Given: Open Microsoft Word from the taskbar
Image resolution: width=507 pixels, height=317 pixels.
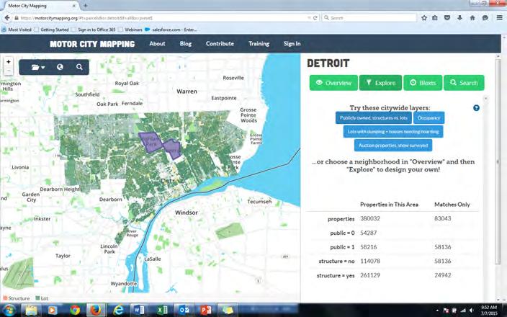Looking at the screenshot, I should [140, 311].
